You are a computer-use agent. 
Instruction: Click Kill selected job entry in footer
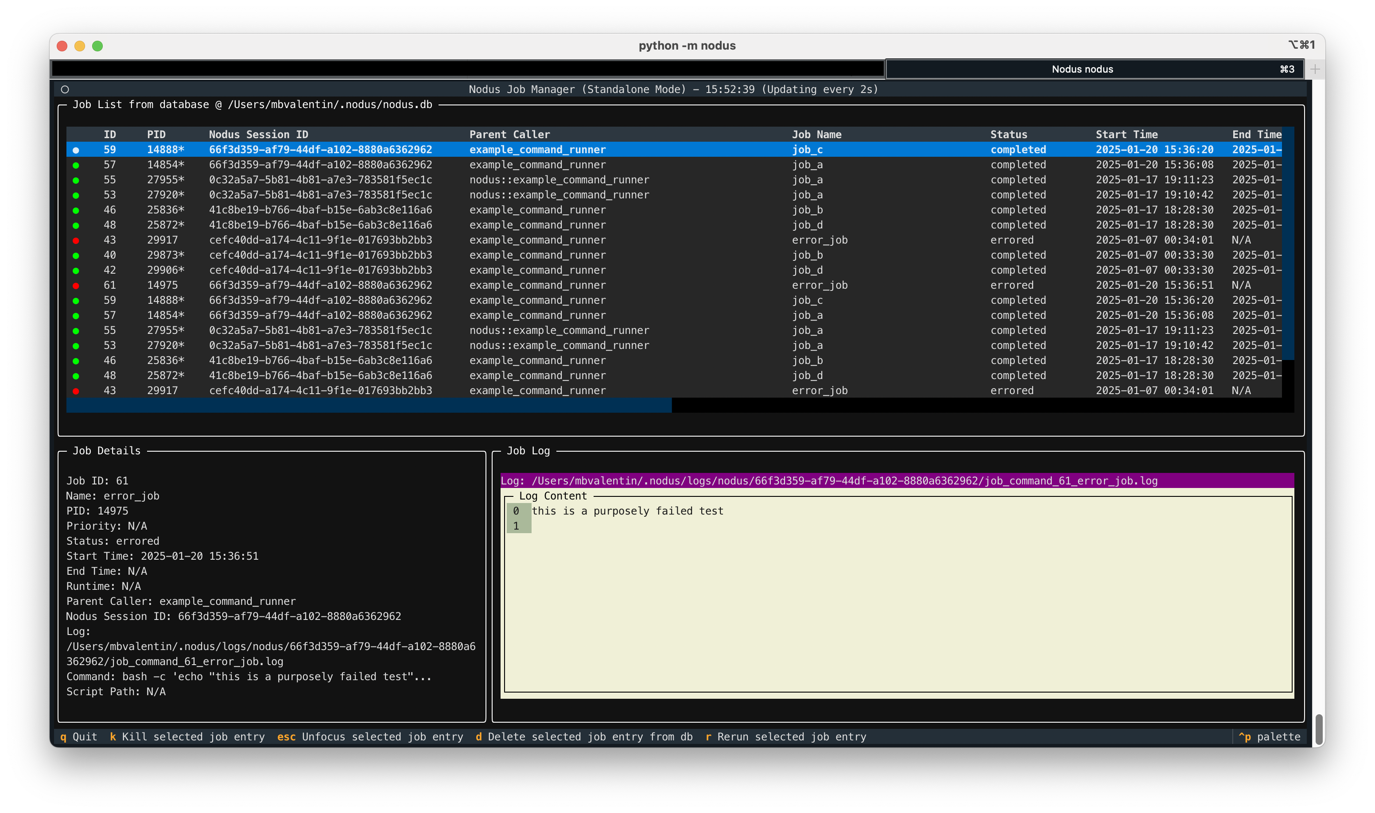[187, 737]
